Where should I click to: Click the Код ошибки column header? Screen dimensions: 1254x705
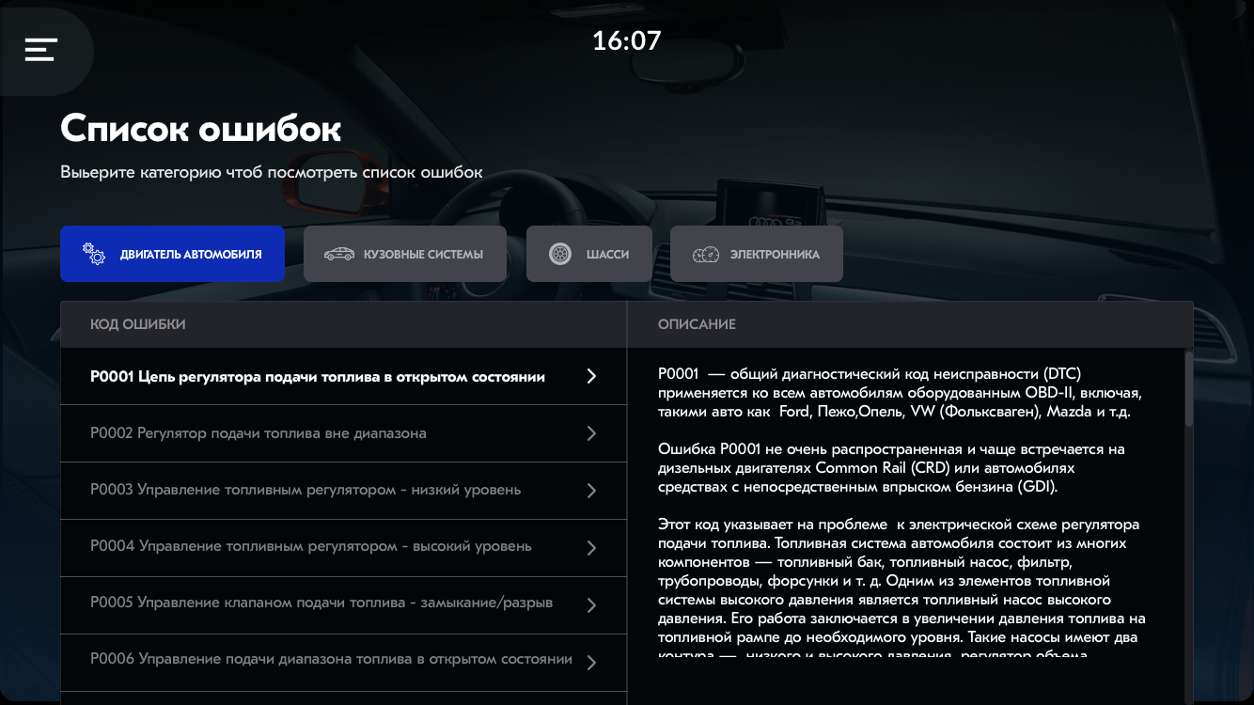pos(138,324)
